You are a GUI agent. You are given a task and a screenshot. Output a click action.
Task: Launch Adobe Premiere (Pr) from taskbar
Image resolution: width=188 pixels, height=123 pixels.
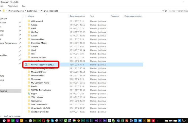click(100, 120)
